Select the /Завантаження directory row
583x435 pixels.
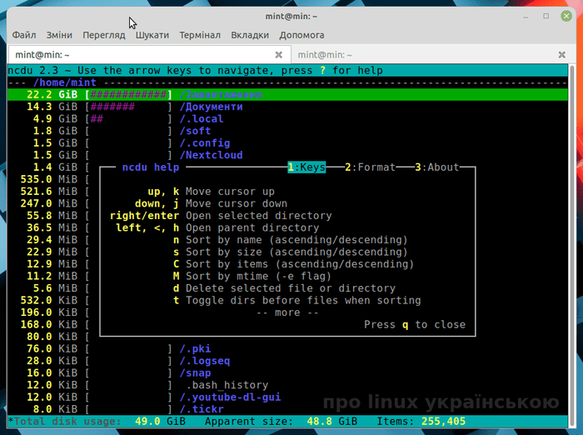click(288, 94)
